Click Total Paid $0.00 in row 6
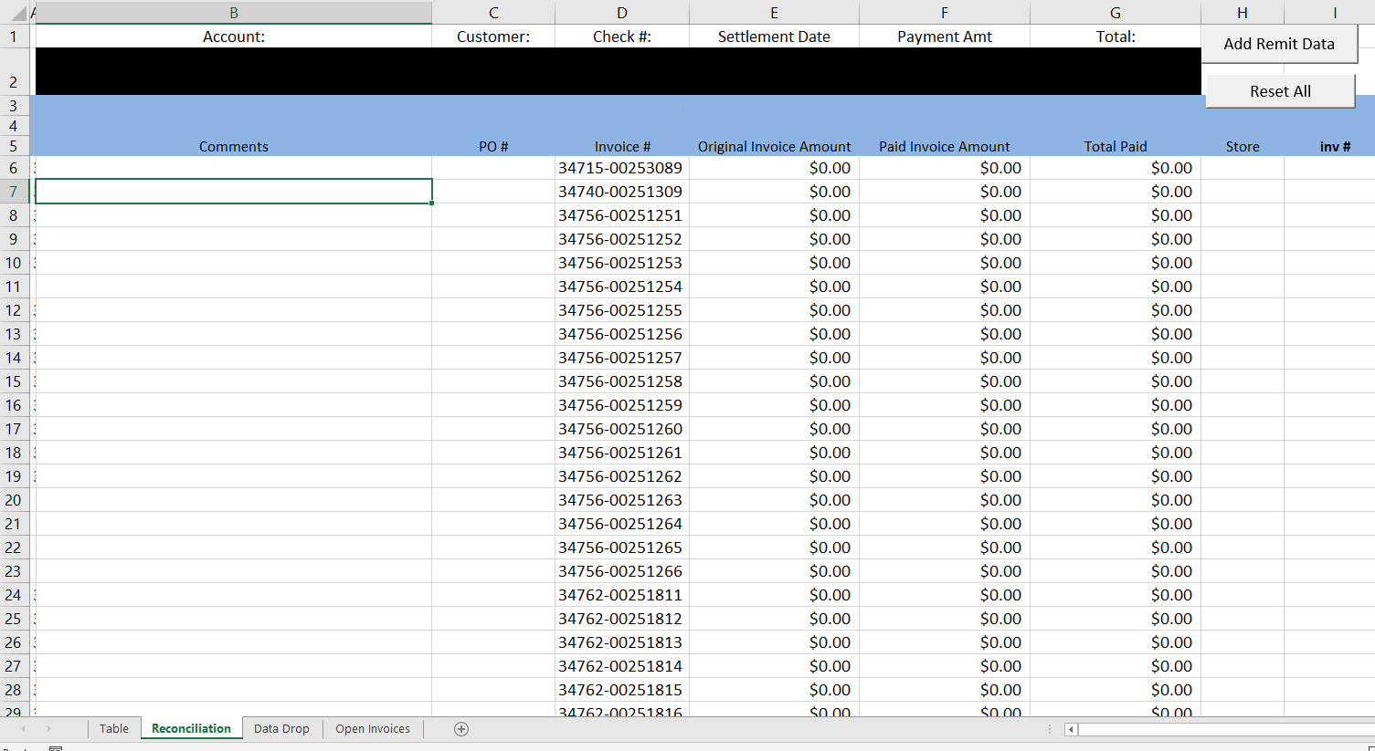This screenshot has width=1375, height=751. tap(1116, 168)
